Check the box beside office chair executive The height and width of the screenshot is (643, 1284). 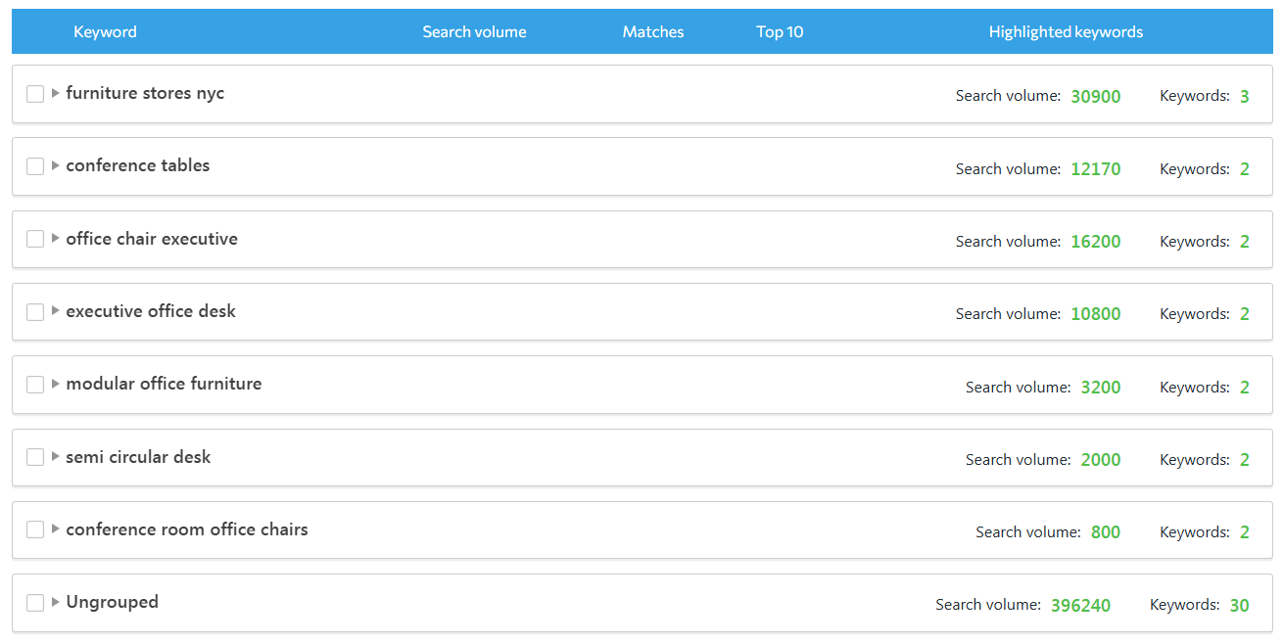35,239
